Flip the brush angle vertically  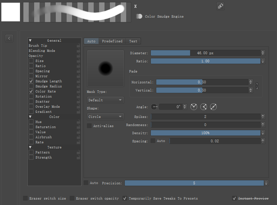coord(204,107)
